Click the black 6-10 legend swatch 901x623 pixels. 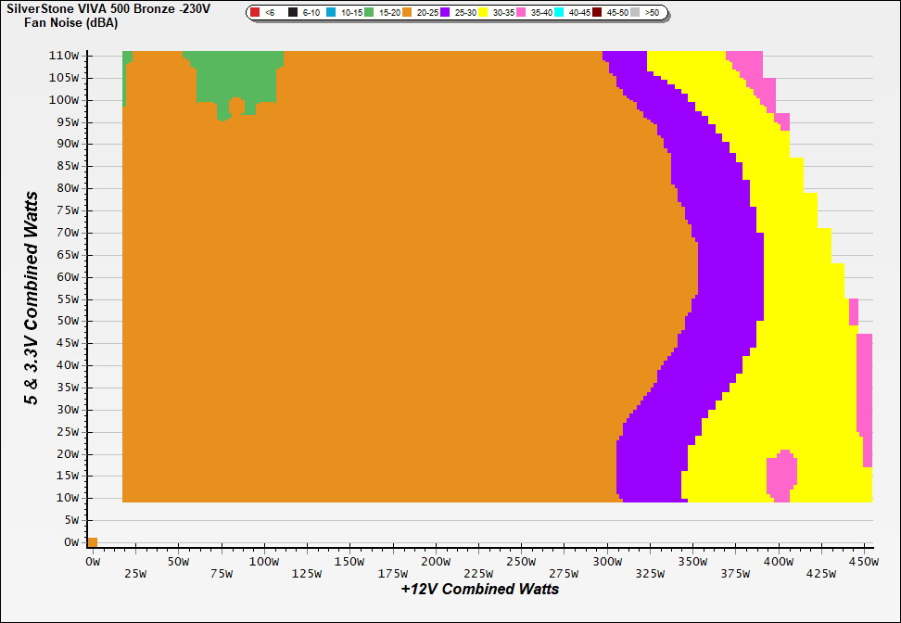click(x=293, y=13)
